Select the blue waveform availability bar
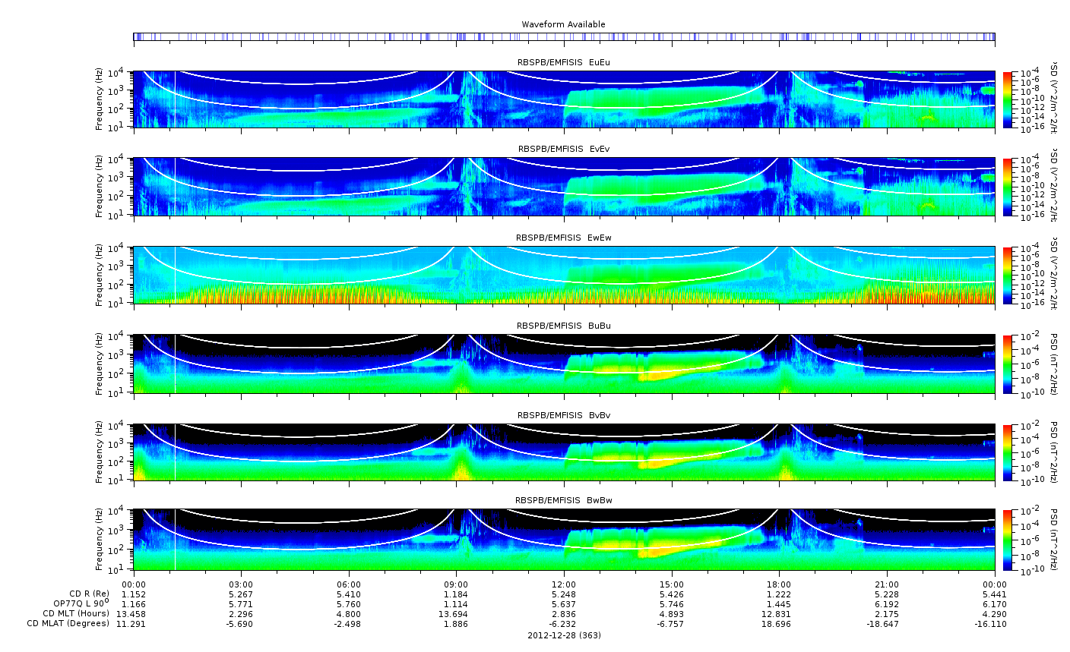This screenshot has width=1070, height=652. coord(564,36)
